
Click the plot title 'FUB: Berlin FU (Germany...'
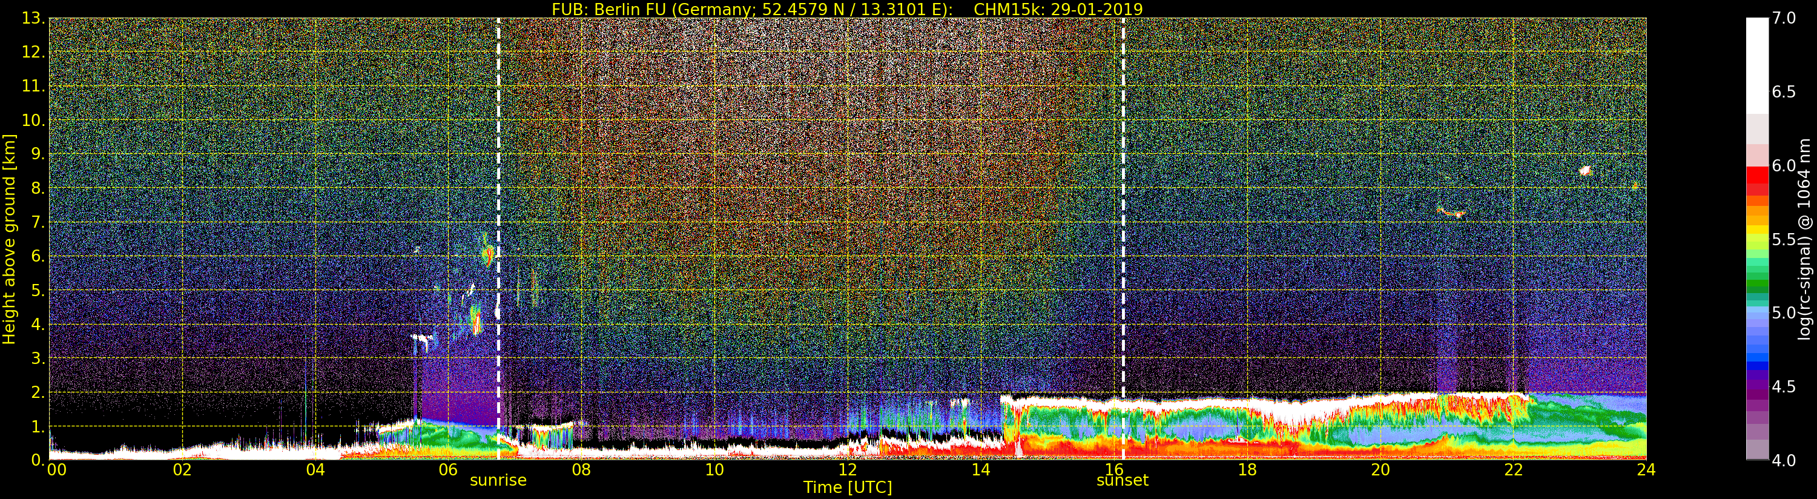[847, 9]
